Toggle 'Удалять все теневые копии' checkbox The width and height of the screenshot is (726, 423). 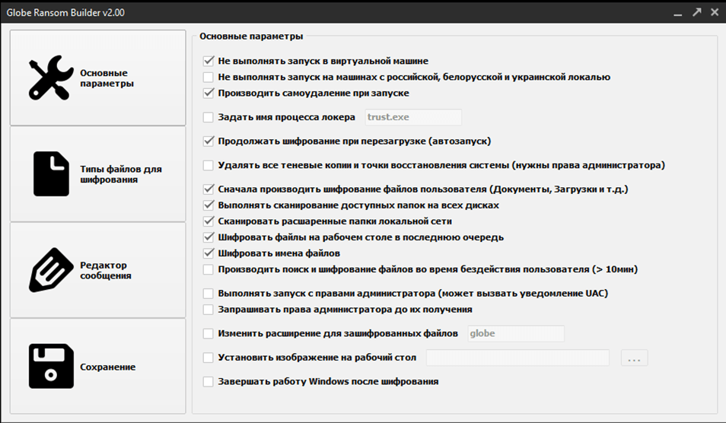pyautogui.click(x=209, y=165)
